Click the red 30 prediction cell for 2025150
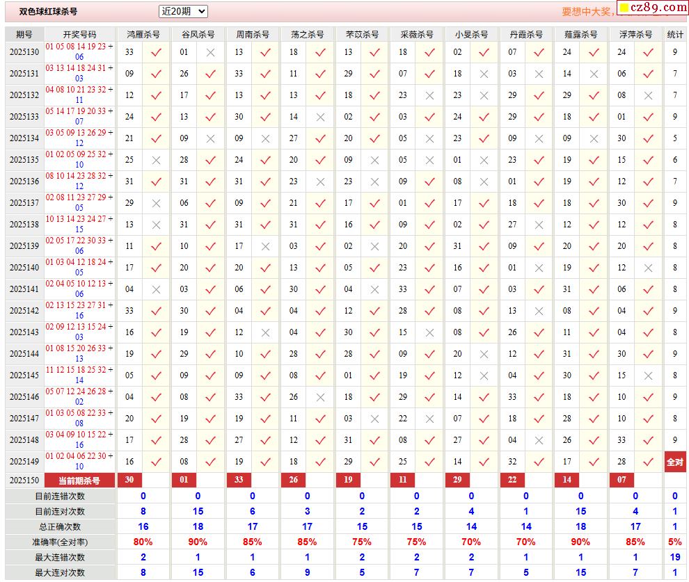This screenshot has width=689, height=582. (x=129, y=480)
